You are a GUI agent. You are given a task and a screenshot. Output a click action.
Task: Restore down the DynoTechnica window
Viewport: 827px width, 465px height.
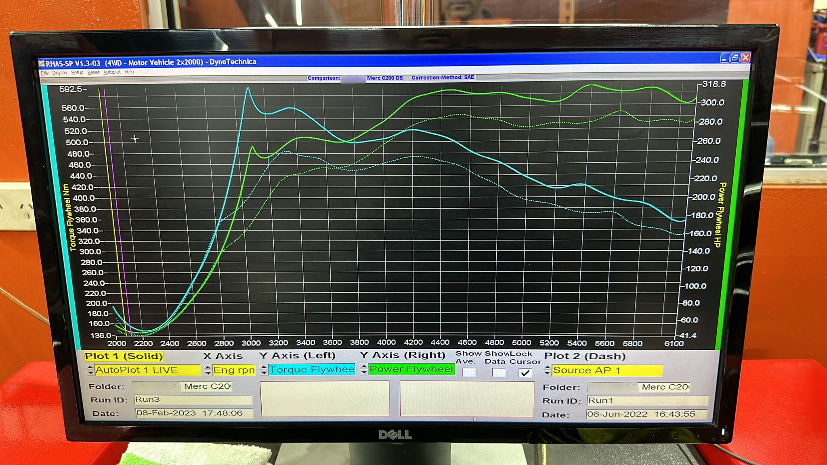(x=735, y=58)
